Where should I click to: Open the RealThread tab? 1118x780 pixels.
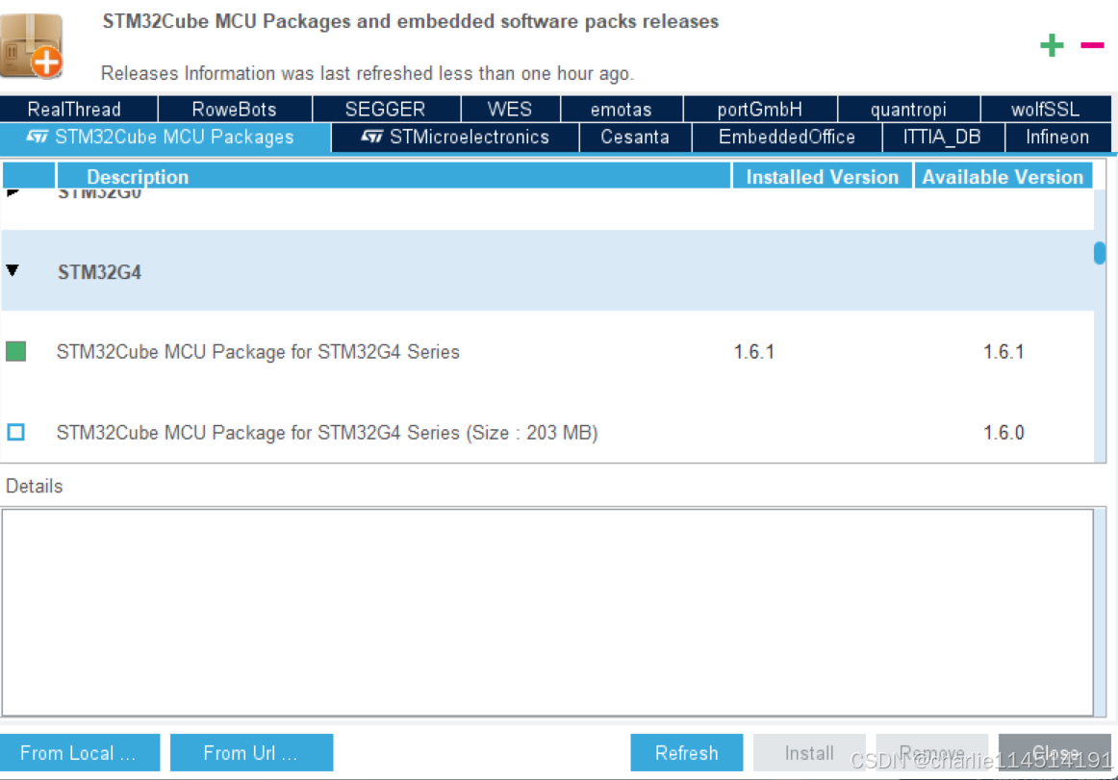pyautogui.click(x=79, y=109)
